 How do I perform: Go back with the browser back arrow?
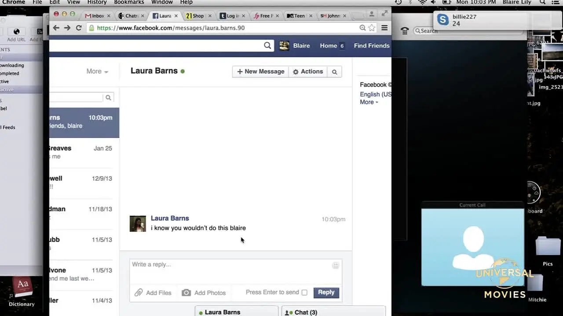56,28
